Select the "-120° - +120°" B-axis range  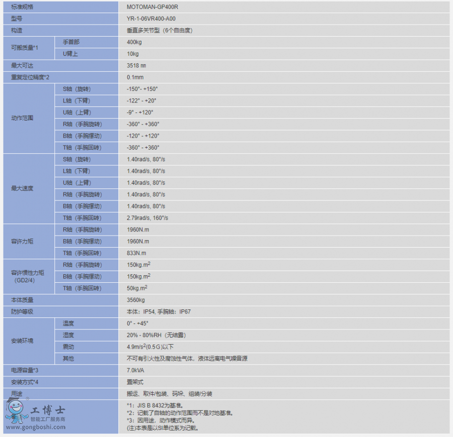click(143, 136)
